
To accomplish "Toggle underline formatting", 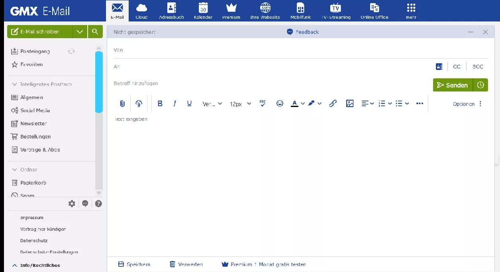I will click(189, 104).
